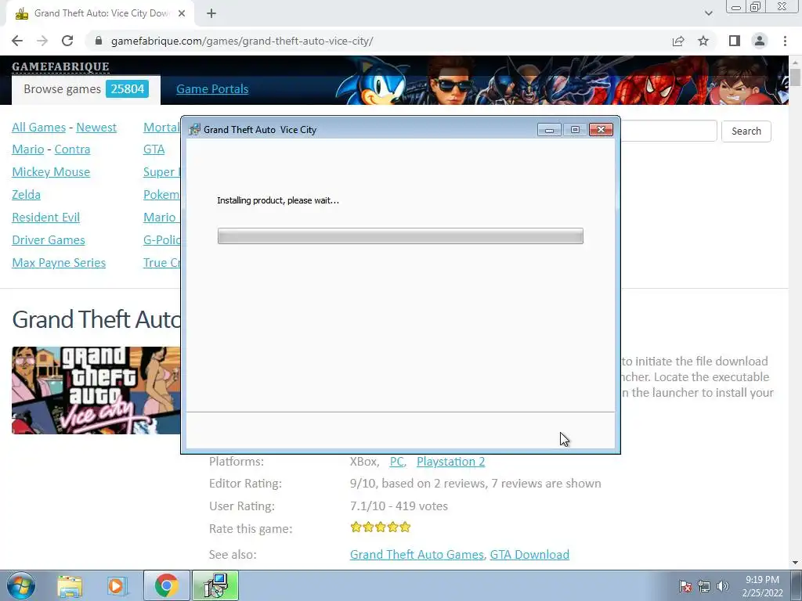This screenshot has width=802, height=601.
Task: Select the Grand Theft Auto: Vice City tab
Action: (x=100, y=13)
